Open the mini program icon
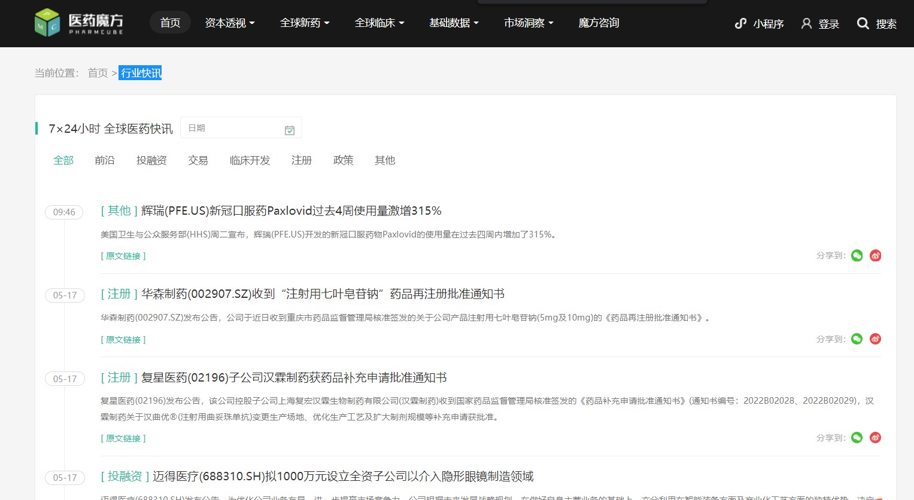 tap(740, 23)
